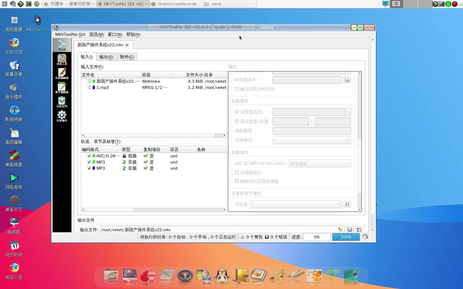The image size is (463, 289).
Task: Click the errors icon in status bar
Action: (267, 237)
